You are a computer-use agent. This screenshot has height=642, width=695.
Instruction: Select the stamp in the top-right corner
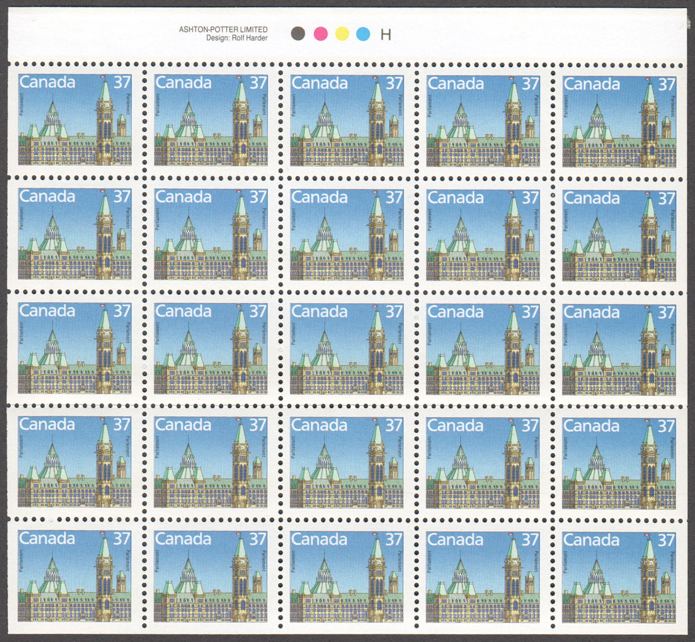(619, 121)
